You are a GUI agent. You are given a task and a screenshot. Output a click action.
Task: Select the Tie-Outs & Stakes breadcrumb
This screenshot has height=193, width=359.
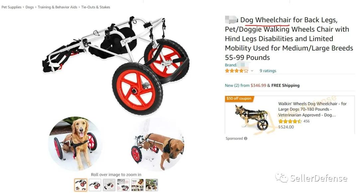pyautogui.click(x=96, y=7)
